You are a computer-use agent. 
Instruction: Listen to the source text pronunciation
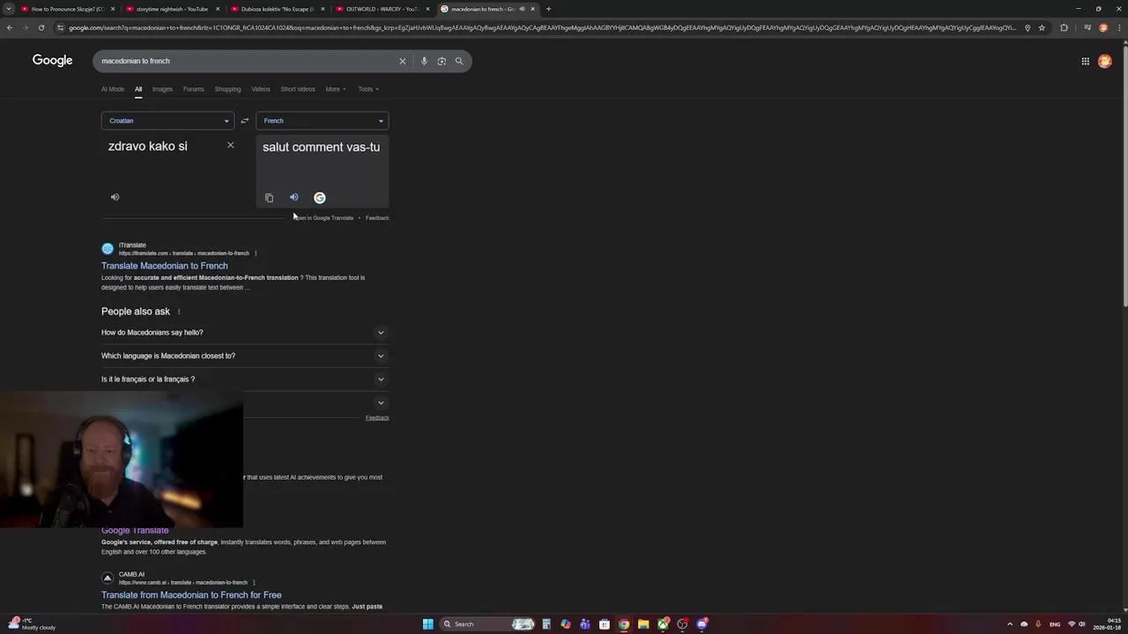click(x=115, y=197)
